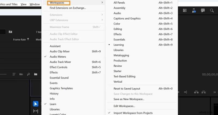Click Reset to Saved Layout

tap(127, 89)
